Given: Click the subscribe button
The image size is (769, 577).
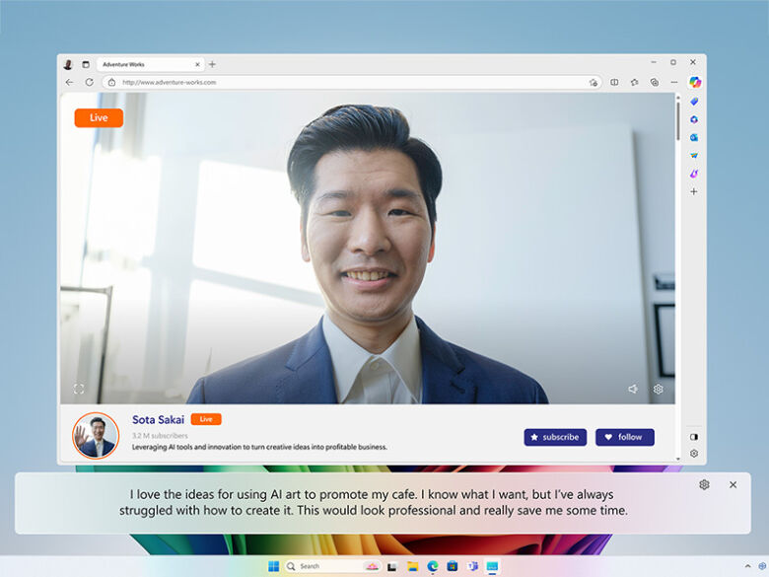Looking at the screenshot, I should 555,437.
